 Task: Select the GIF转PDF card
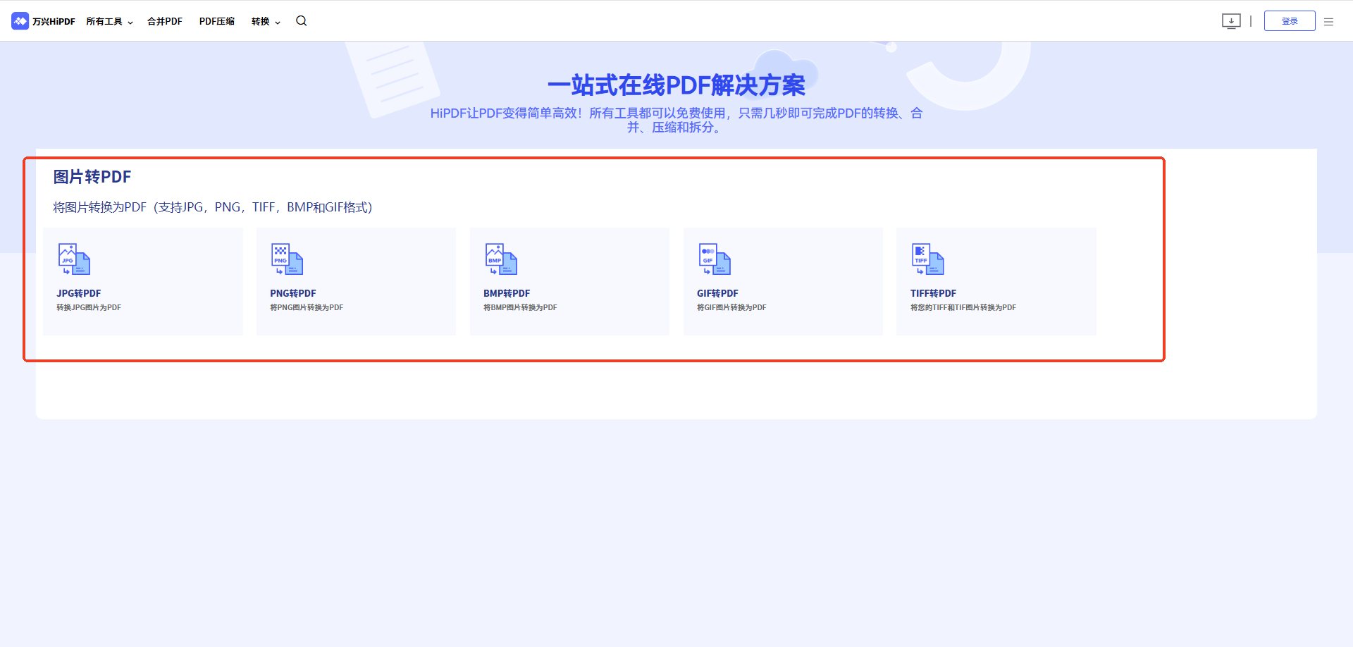click(x=783, y=281)
